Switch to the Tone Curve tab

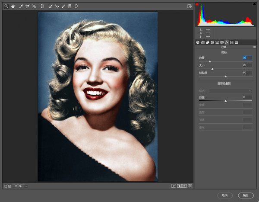tap(202, 42)
